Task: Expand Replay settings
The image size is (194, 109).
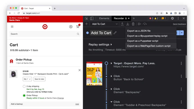Action: click(x=100, y=44)
